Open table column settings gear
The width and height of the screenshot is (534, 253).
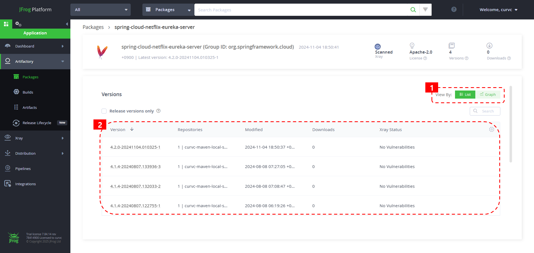click(x=492, y=129)
